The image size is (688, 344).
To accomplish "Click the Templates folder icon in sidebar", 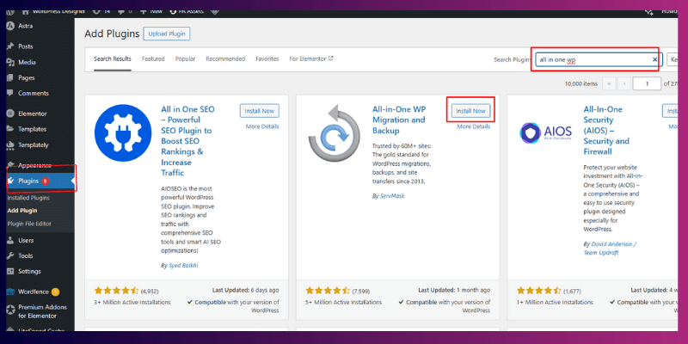I will [x=10, y=130].
